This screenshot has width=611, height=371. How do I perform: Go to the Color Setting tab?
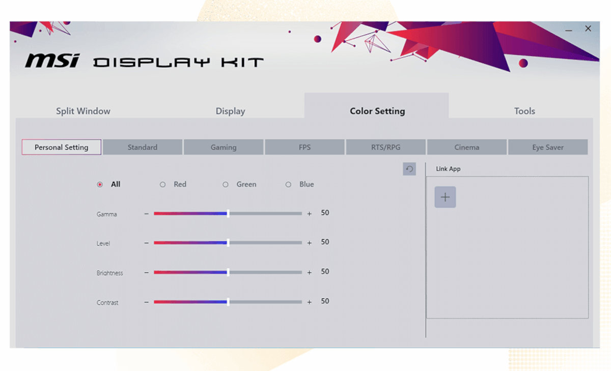(377, 106)
